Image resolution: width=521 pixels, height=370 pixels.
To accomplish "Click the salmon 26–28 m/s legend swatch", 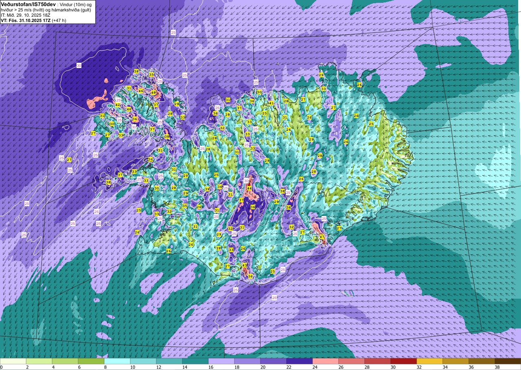I will (x=352, y=361).
